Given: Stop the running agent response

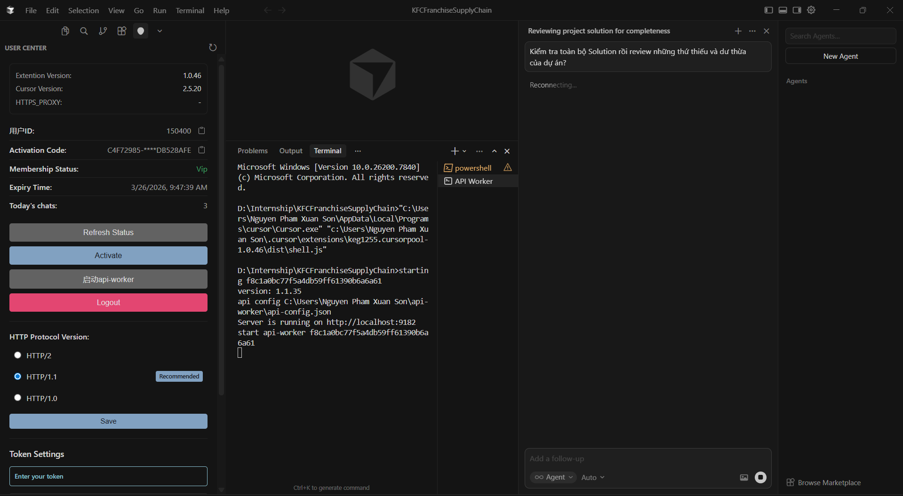Looking at the screenshot, I should [760, 477].
